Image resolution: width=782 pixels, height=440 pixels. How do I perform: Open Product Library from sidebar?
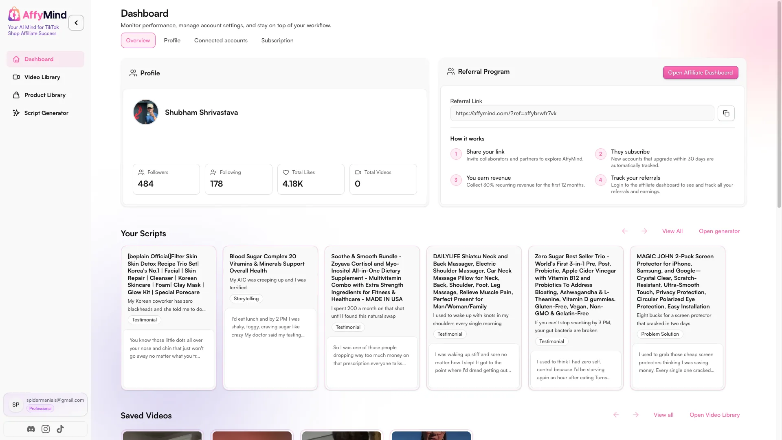(45, 95)
